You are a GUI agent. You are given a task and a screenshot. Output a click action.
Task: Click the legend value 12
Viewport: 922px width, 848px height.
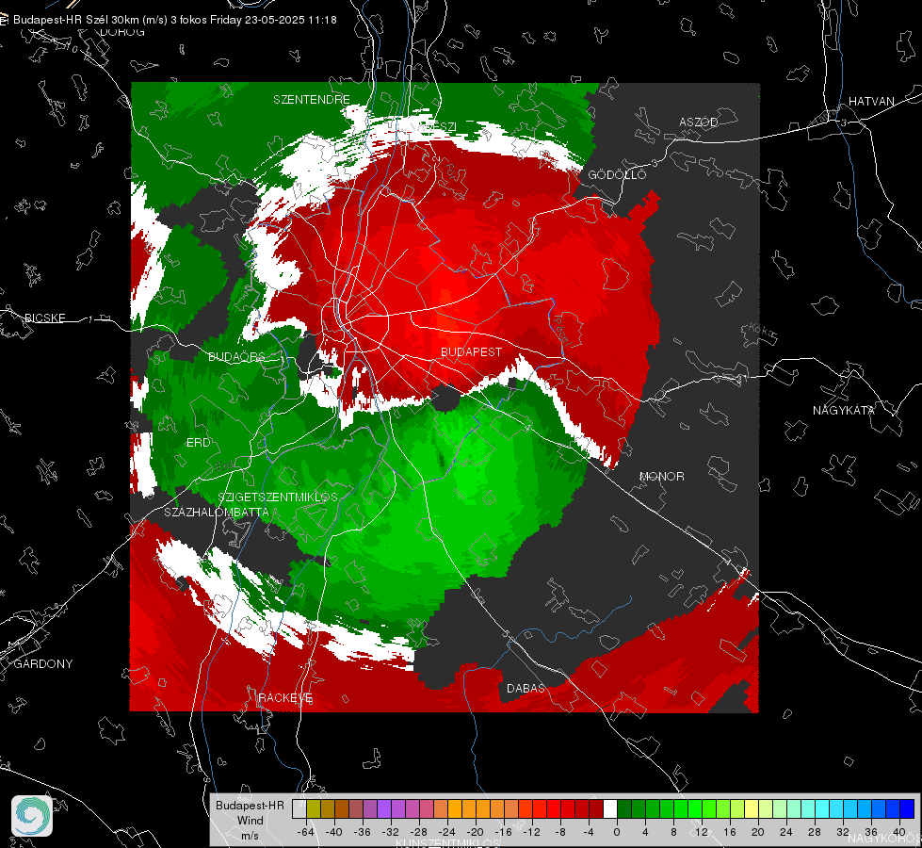pos(702,832)
